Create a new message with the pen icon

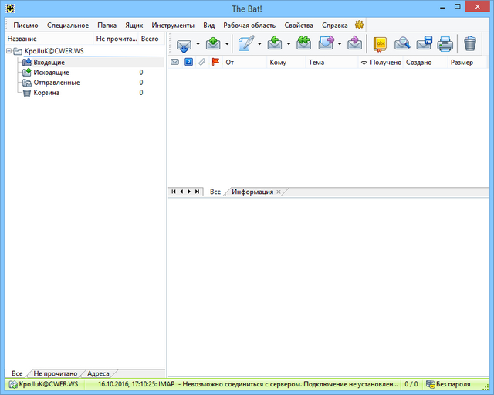(x=246, y=44)
